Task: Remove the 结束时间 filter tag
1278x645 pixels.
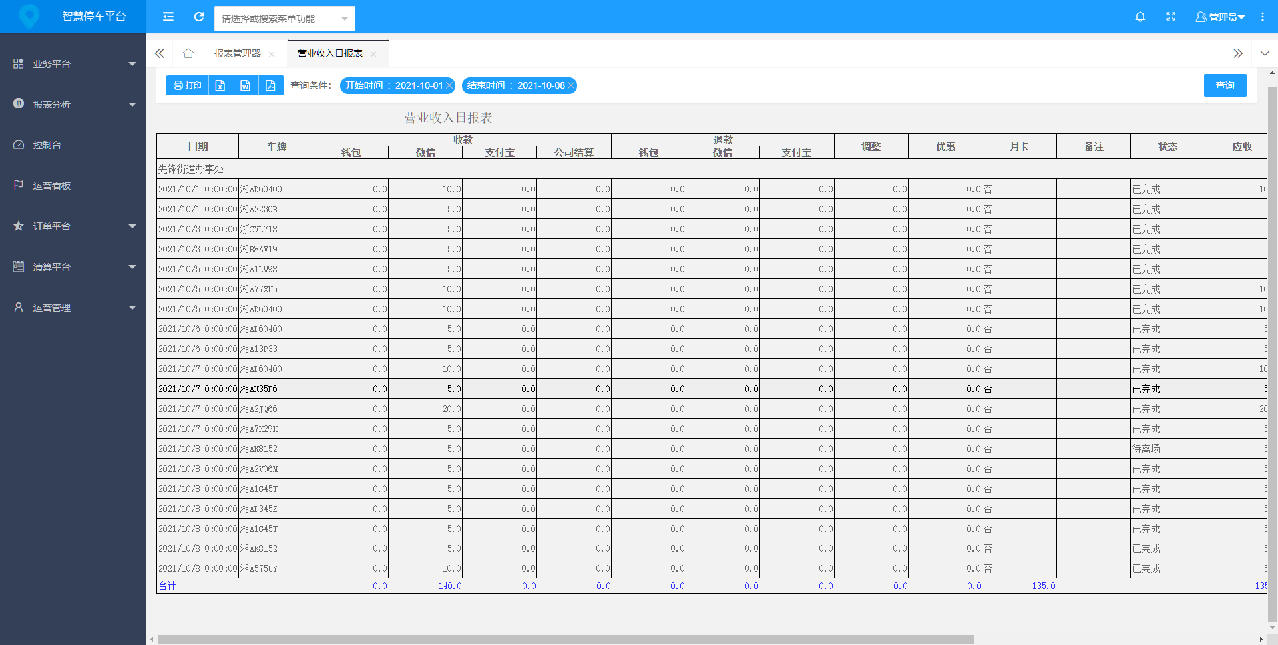Action: [x=571, y=85]
